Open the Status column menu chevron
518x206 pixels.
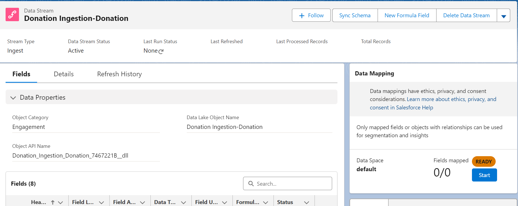coord(306,202)
